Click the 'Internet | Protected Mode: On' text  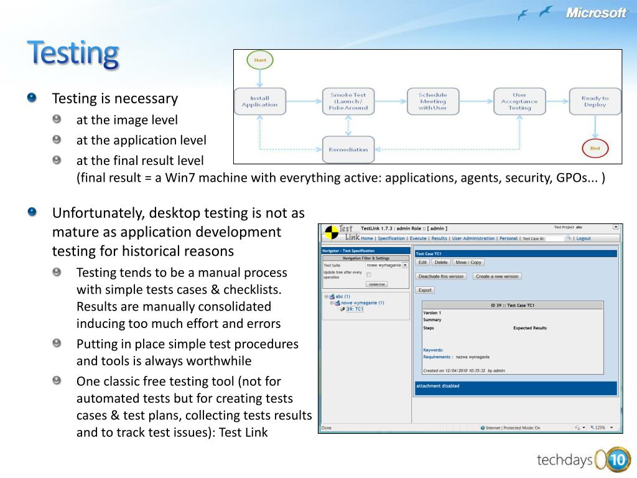click(513, 428)
